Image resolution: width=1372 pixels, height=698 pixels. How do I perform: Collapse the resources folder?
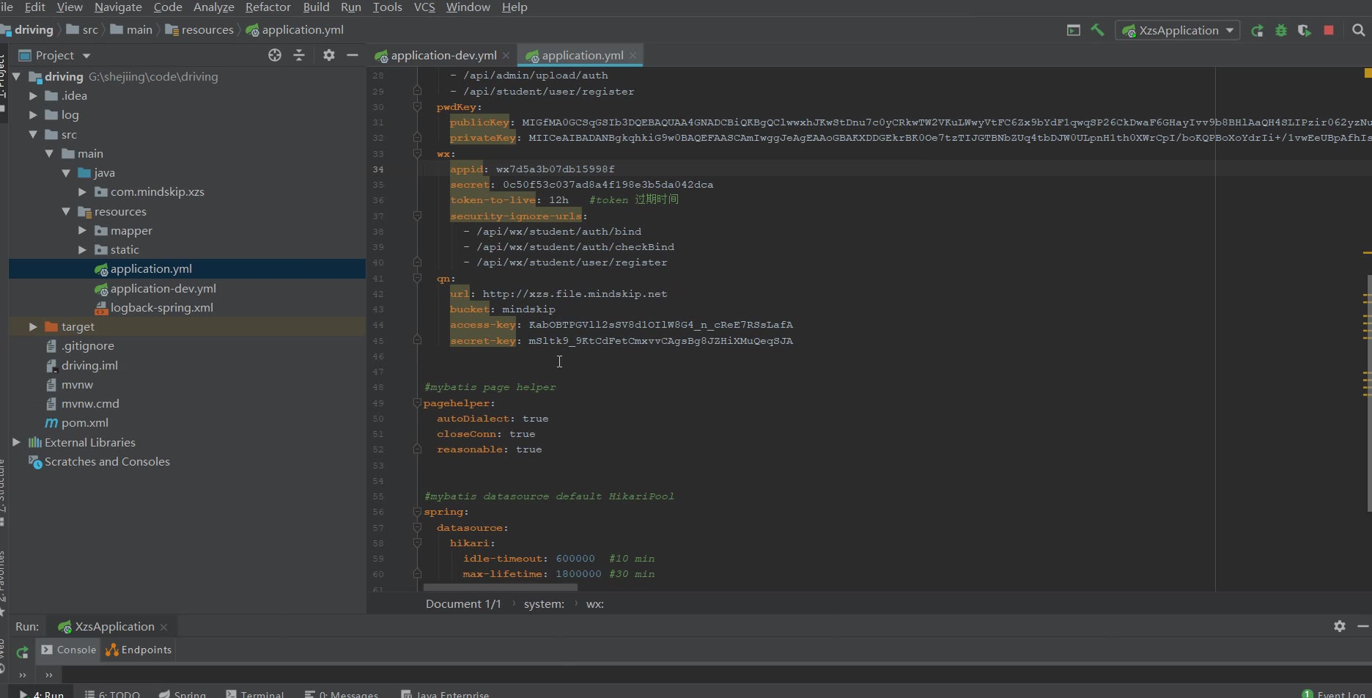click(x=66, y=212)
